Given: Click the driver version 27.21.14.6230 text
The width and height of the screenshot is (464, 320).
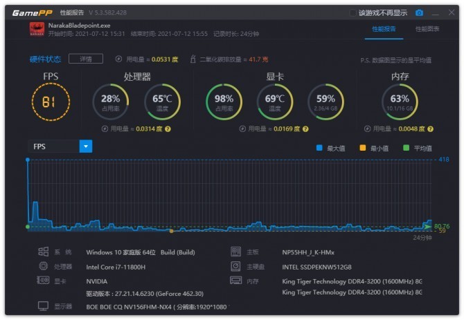Looking at the screenshot, I should point(145,294).
